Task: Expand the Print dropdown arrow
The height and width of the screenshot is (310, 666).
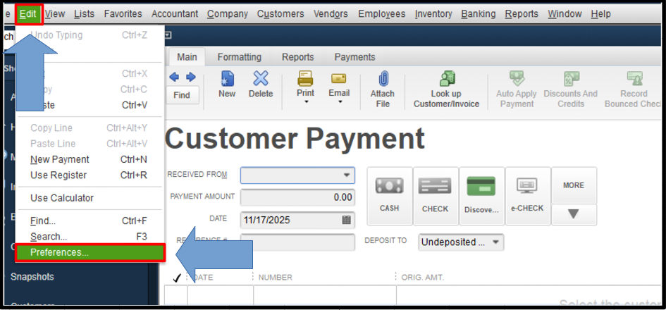Action: (306, 102)
